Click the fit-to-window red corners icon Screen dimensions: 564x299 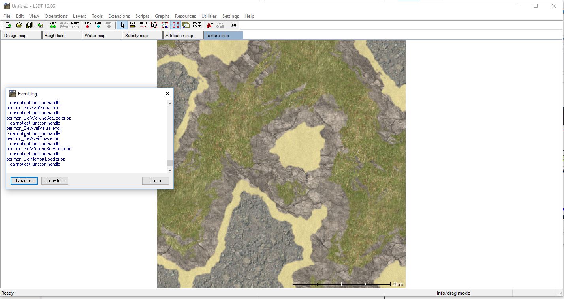(x=176, y=25)
